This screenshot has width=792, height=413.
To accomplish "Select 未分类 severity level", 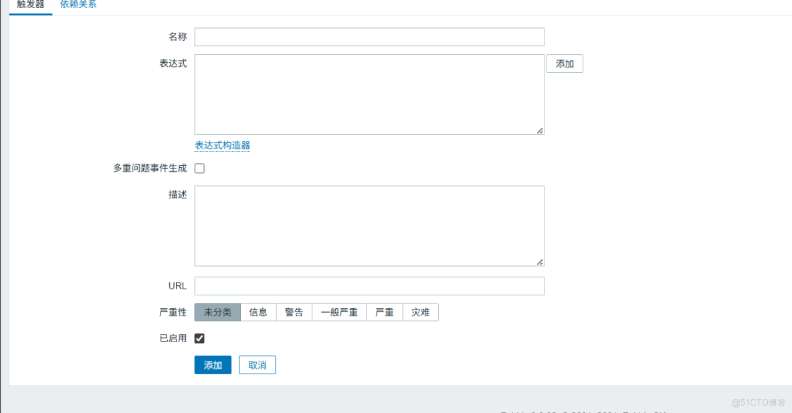I will [217, 312].
